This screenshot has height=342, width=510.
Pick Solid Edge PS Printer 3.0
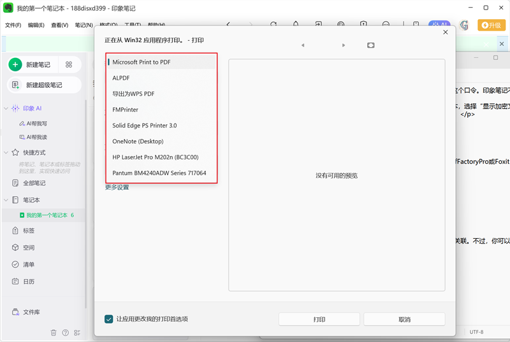[161, 125]
